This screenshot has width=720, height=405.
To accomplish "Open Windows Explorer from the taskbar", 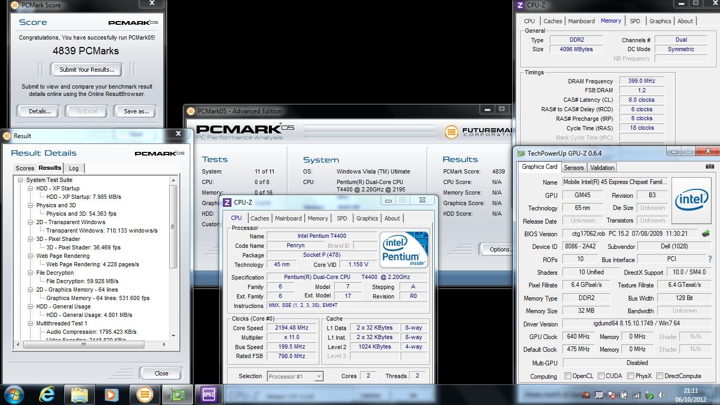I will pyautogui.click(x=80, y=394).
